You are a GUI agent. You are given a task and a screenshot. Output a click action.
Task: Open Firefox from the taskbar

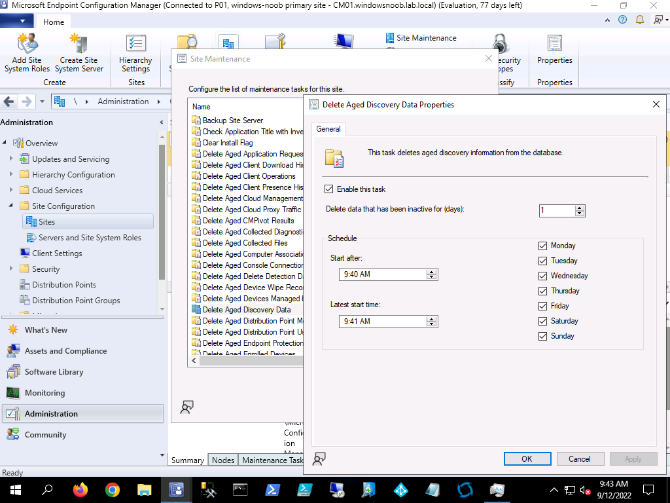80,490
